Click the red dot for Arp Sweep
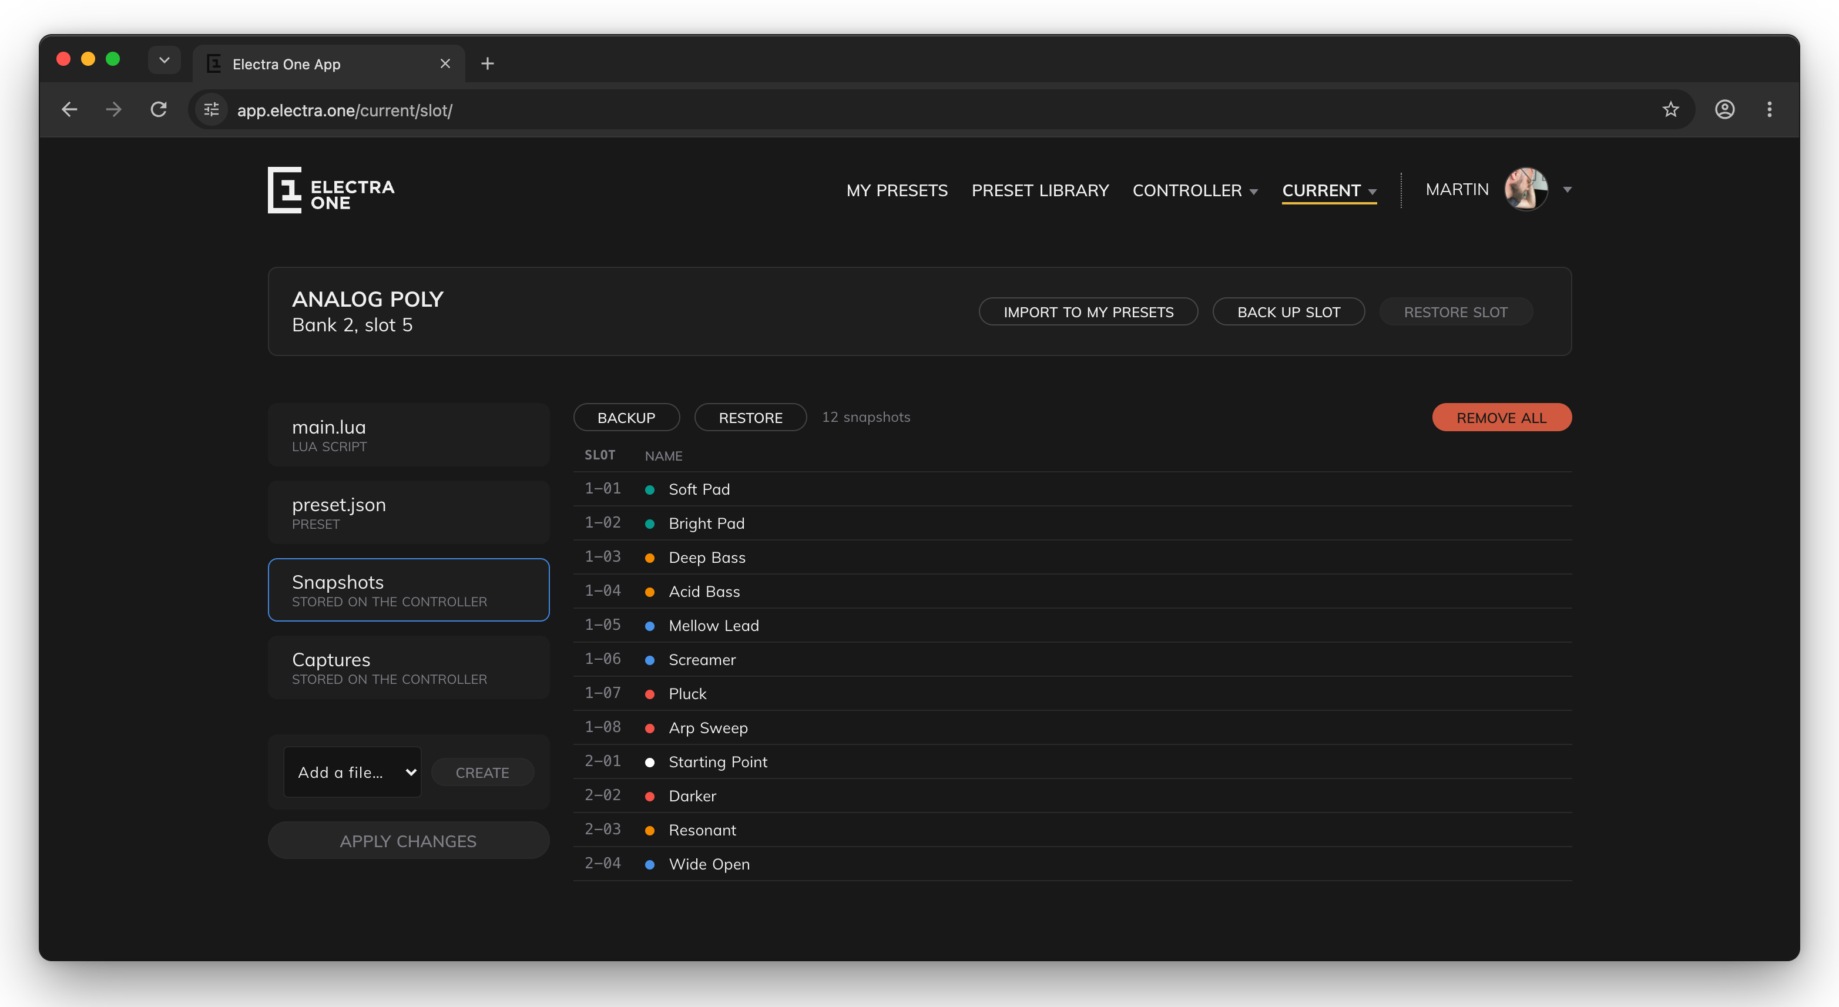 pos(650,728)
